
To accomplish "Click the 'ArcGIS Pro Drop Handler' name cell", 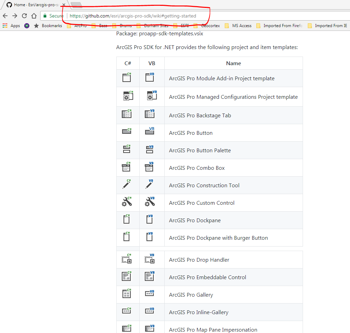I will pyautogui.click(x=233, y=260).
